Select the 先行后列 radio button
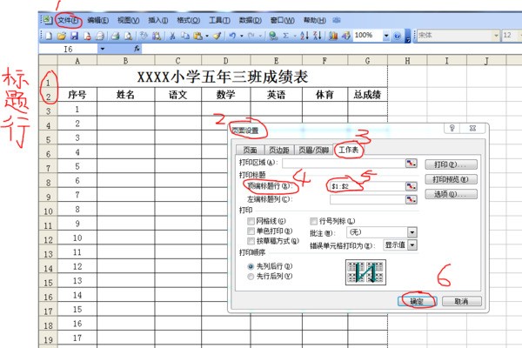The image size is (522, 348). 251,277
